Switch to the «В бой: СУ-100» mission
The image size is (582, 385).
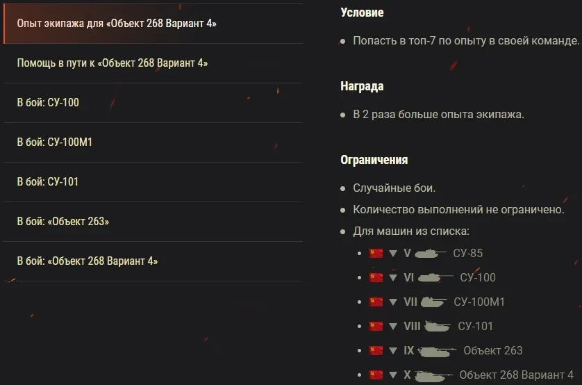48,103
